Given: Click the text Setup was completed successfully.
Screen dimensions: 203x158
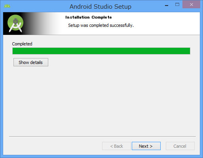Looking at the screenshot, I should [x=101, y=25].
